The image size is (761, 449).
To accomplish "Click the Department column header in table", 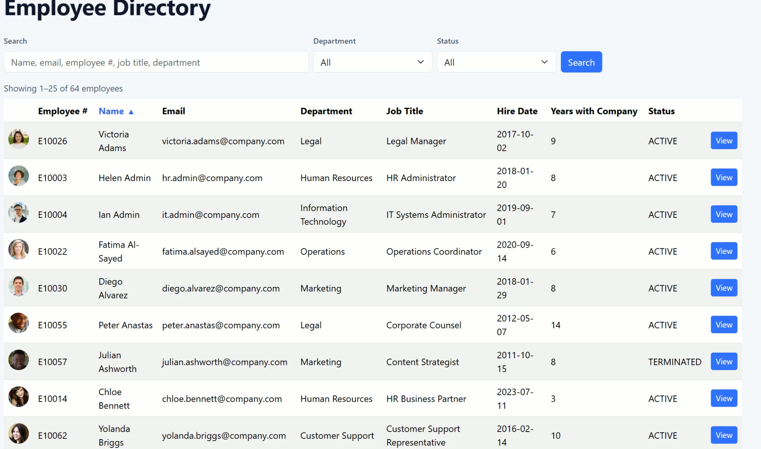I will [x=326, y=111].
